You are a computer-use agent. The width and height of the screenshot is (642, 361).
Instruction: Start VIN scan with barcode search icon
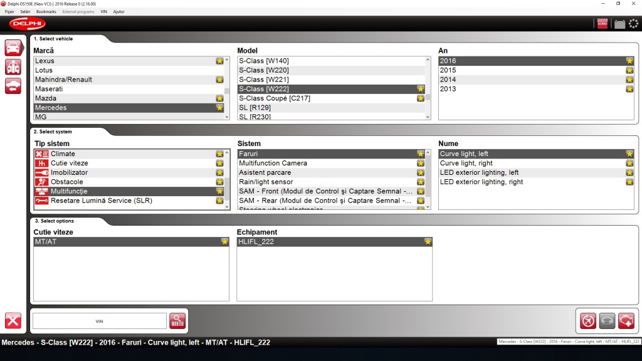click(x=177, y=321)
